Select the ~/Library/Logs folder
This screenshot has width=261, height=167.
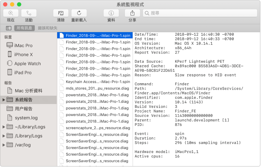coord(29,127)
